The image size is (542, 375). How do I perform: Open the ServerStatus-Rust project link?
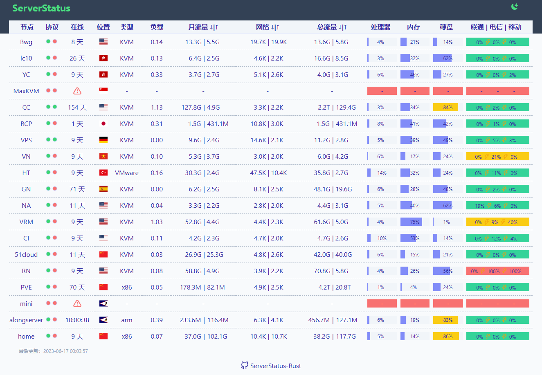(276, 366)
